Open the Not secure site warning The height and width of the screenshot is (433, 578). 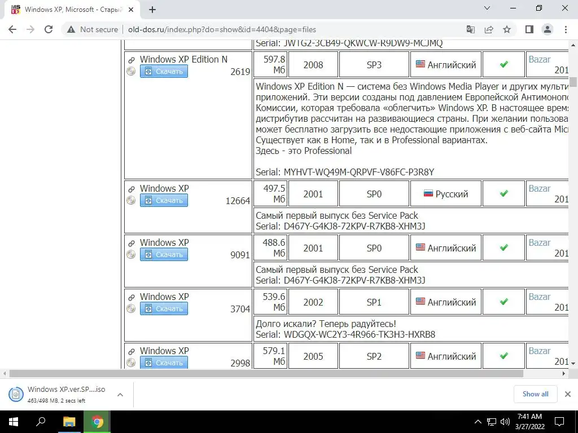(93, 29)
